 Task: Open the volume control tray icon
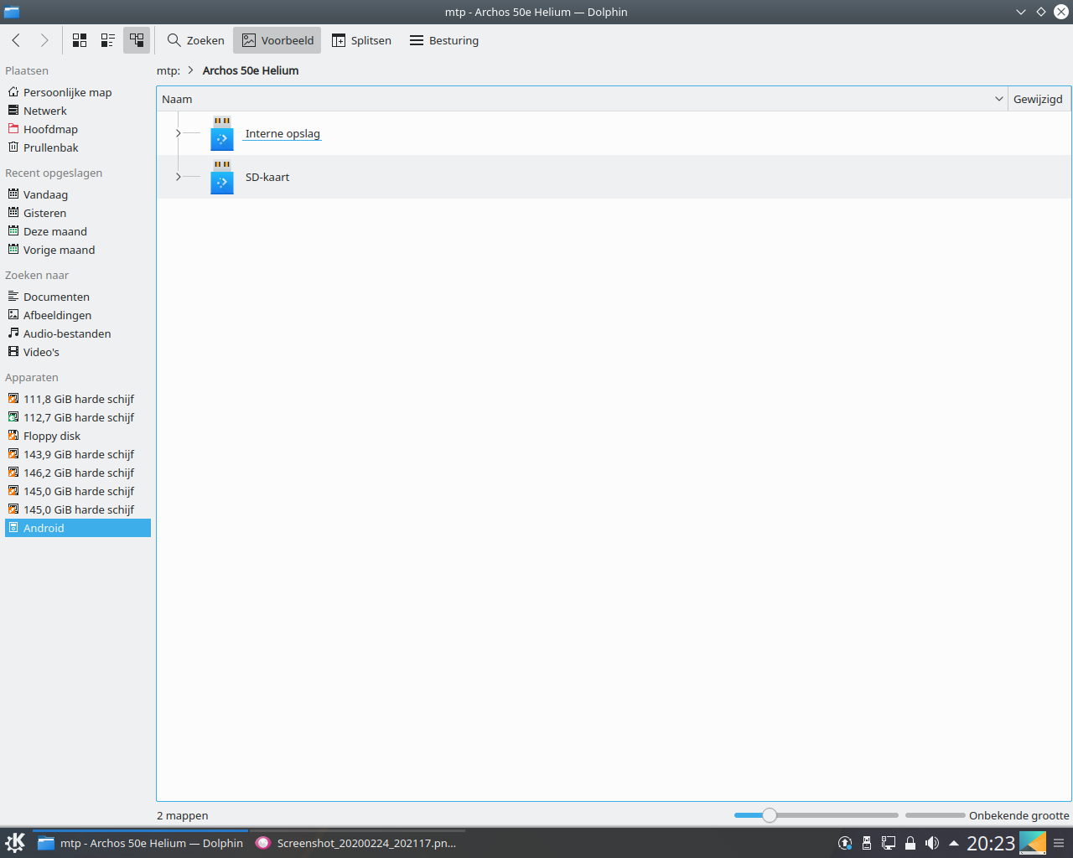(x=932, y=843)
